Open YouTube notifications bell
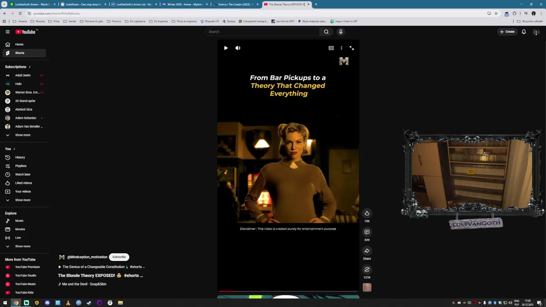546x307 pixels. [524, 32]
